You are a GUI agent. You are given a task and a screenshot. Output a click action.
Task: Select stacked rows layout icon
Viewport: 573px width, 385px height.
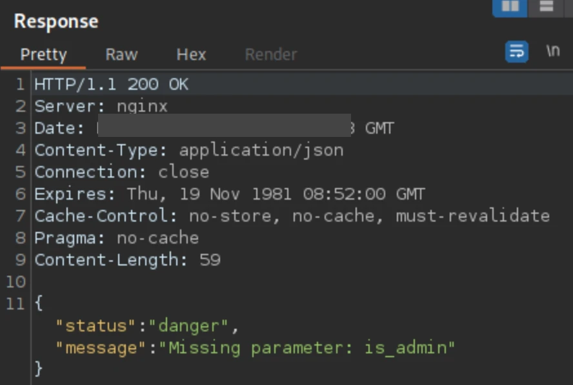click(x=547, y=7)
